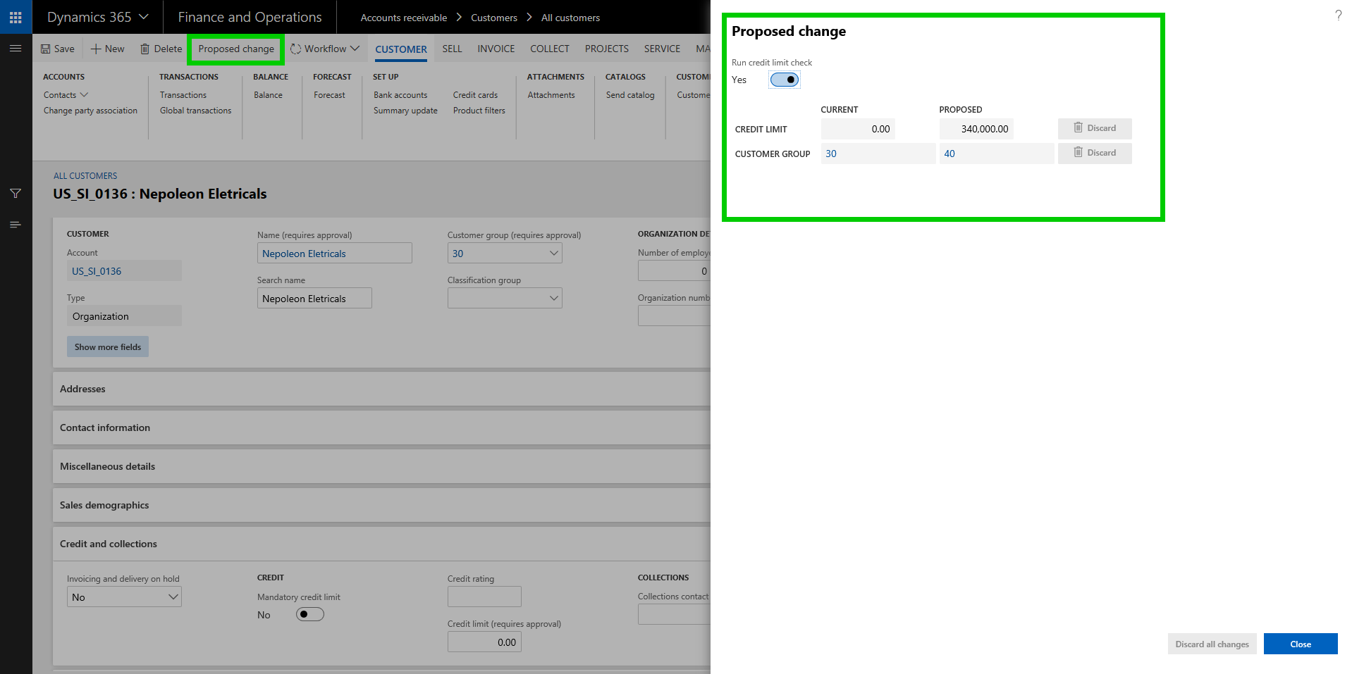Open the filter funnel icon in sidebar
Image resolution: width=1352 pixels, height=674 pixels.
click(16, 194)
